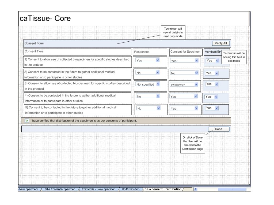This screenshot has height=205, width=274.
Task: Click the 'caTissue- Core' page title
Action: [x=45, y=18]
